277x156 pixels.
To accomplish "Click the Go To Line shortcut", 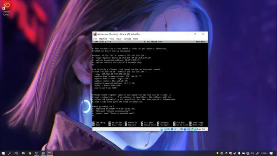I will [180, 125].
